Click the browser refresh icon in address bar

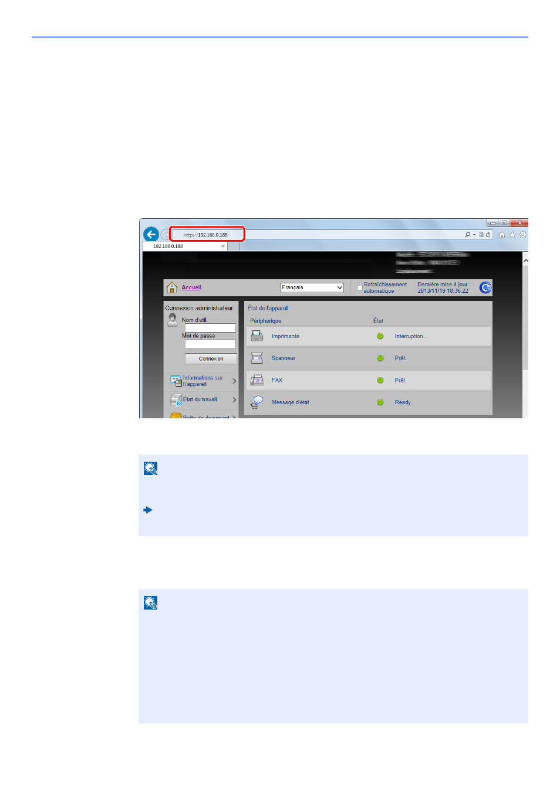point(488,235)
